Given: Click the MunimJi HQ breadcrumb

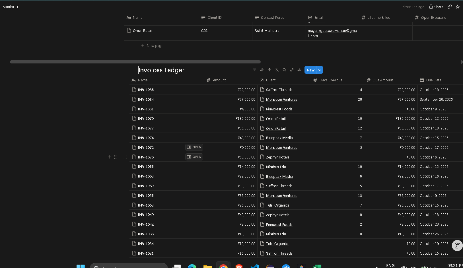Looking at the screenshot, I should (x=13, y=7).
